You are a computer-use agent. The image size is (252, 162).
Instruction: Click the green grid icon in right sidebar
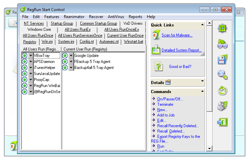222,28
